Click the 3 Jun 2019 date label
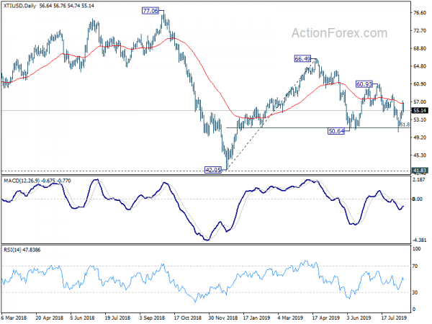432x324 pixels. coord(359,318)
